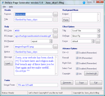The image size is (105, 96).
Task: Click the Group/Team input field
Action: (38, 85)
